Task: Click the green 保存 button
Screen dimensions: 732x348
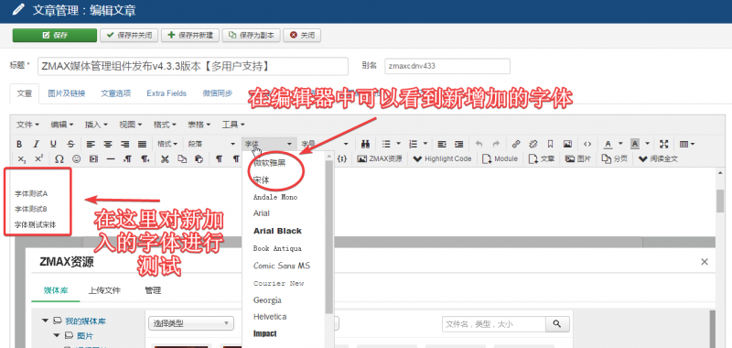Action: [55, 35]
